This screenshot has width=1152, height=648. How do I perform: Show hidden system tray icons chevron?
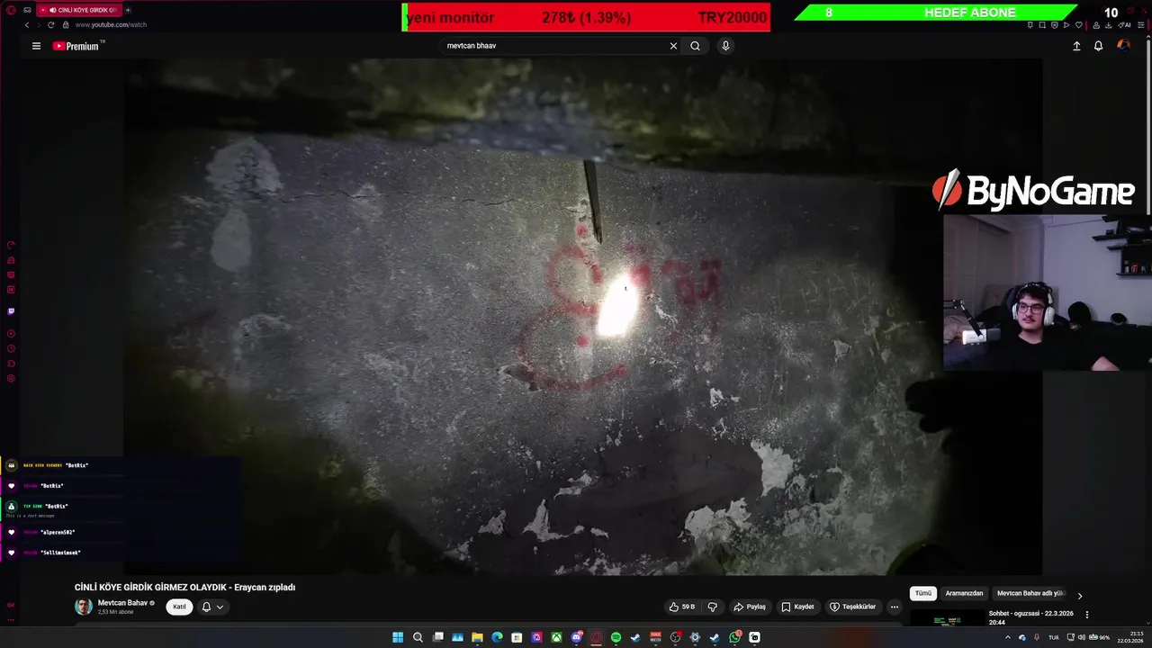tap(1008, 637)
